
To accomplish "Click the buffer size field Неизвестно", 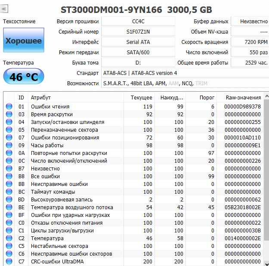I will (x=250, y=21).
